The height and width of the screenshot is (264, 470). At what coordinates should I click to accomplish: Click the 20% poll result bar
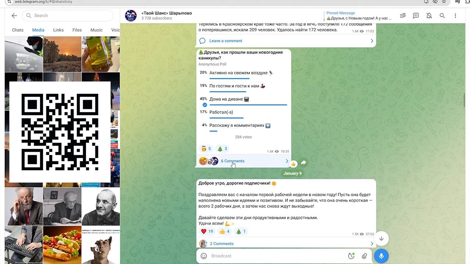click(x=229, y=78)
